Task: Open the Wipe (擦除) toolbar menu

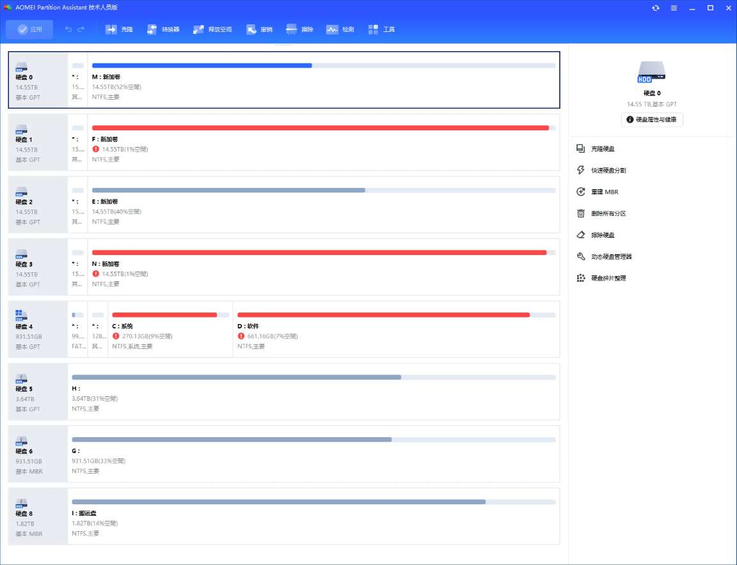Action: [299, 29]
